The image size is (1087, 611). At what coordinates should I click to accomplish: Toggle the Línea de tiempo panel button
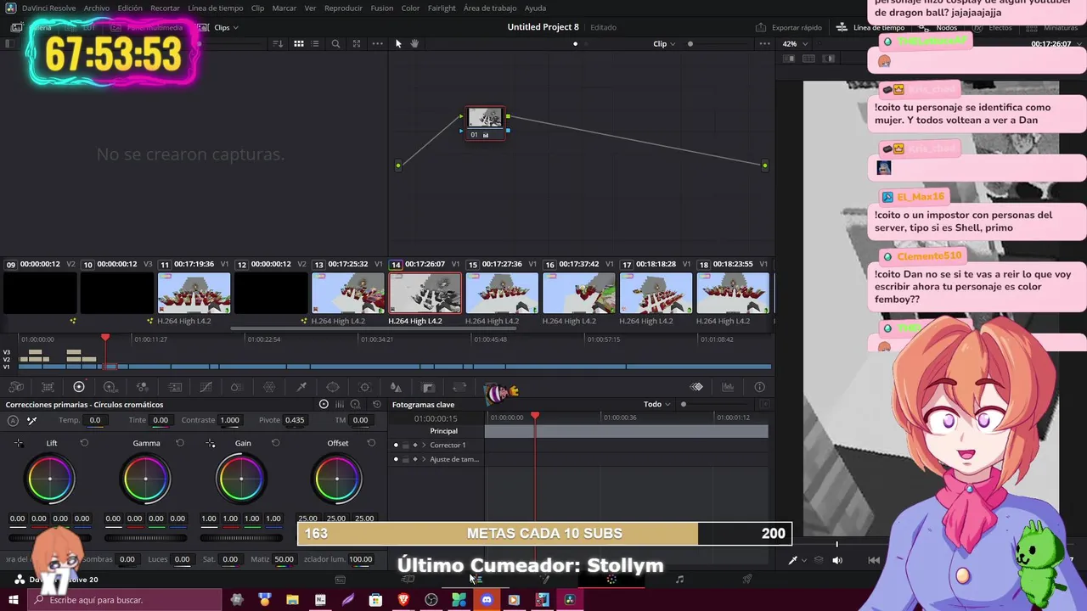click(x=870, y=27)
